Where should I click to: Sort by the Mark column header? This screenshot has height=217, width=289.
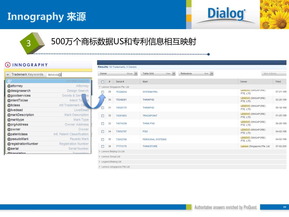(145, 82)
